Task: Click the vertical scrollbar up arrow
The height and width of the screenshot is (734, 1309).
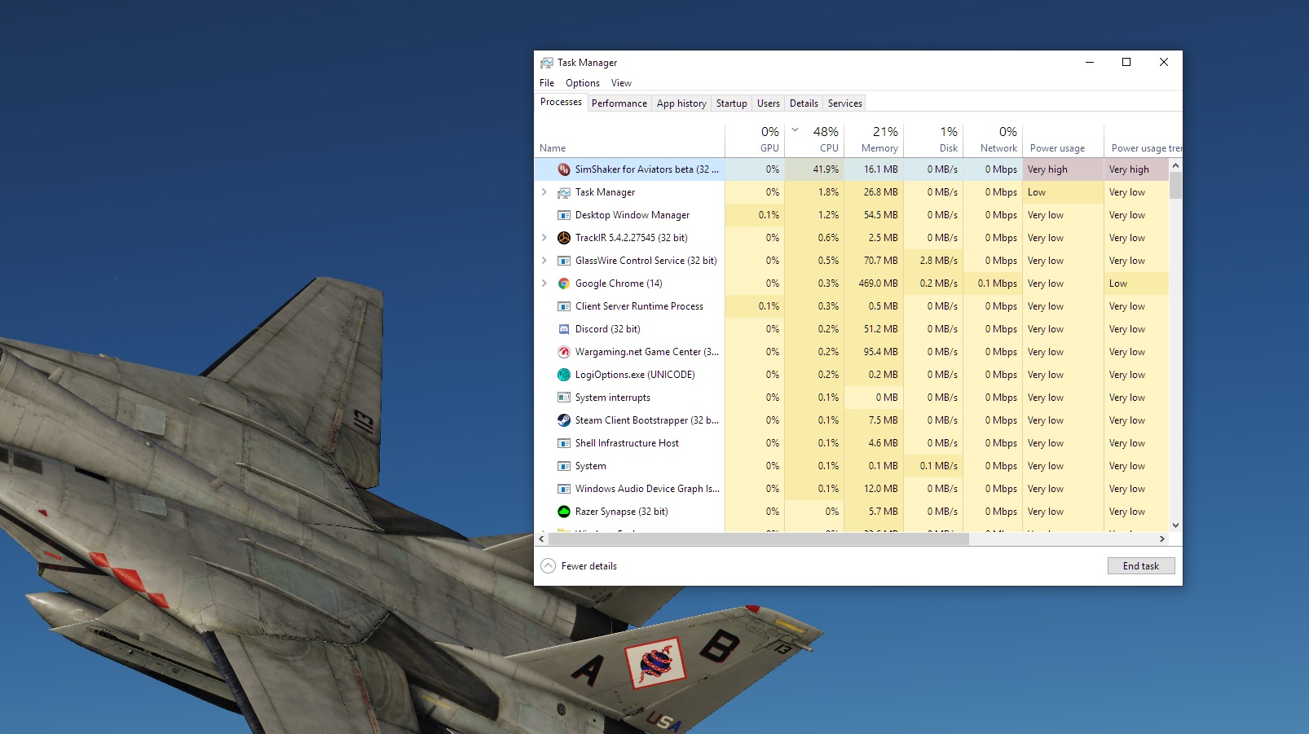Action: 1175,165
